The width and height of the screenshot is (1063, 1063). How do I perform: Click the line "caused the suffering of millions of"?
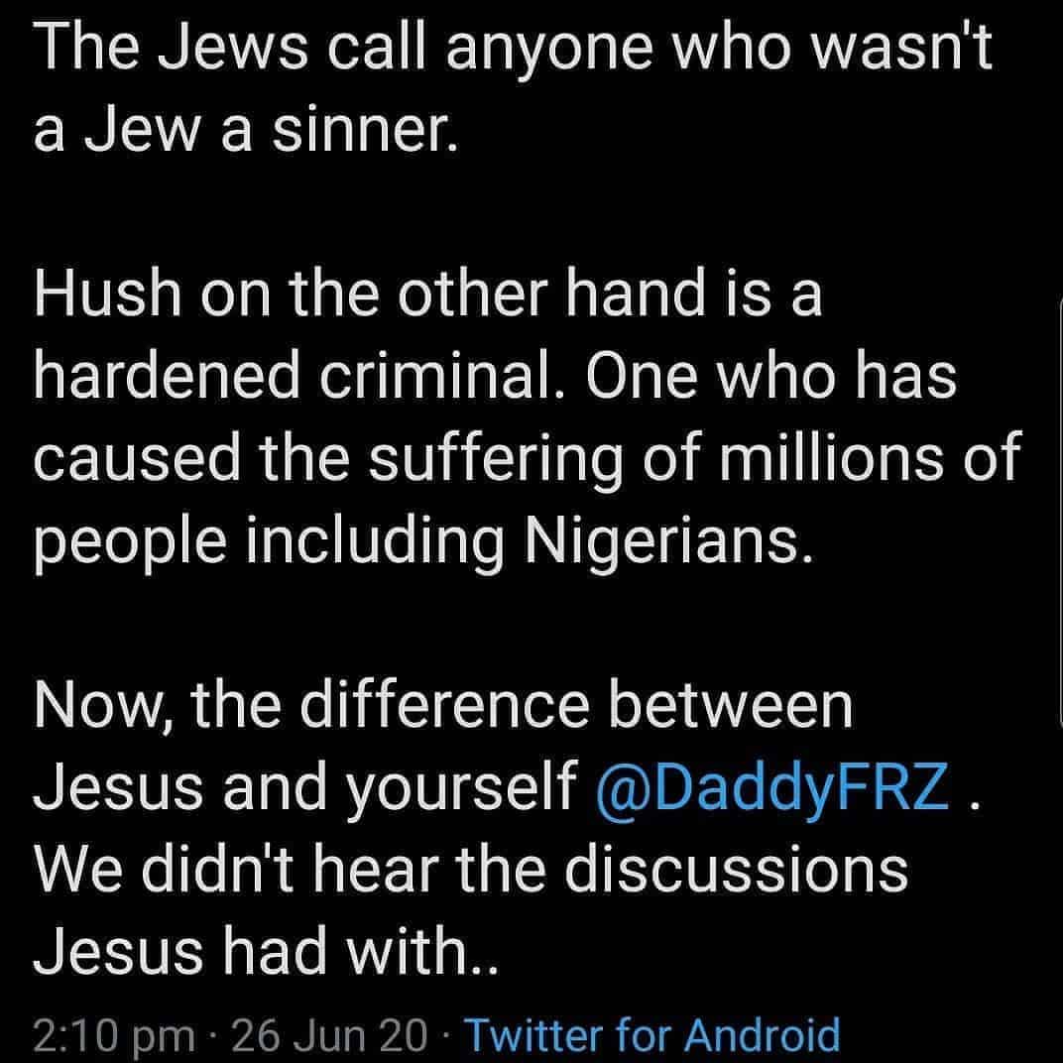[x=526, y=459]
